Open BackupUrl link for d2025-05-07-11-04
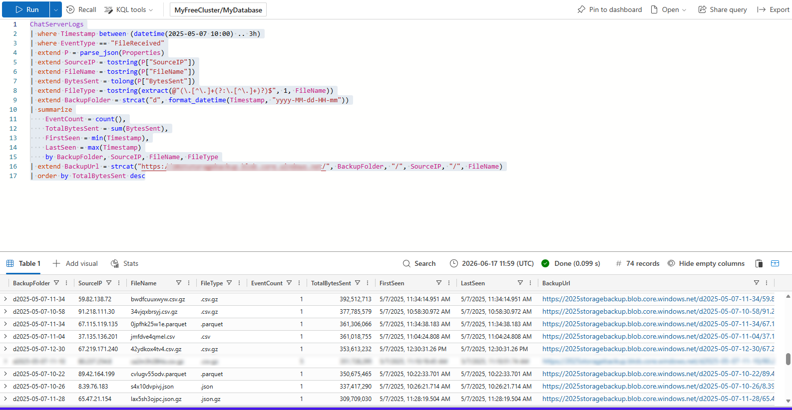 click(x=658, y=337)
